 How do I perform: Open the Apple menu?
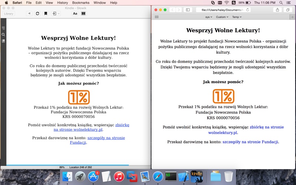tap(6, 3)
